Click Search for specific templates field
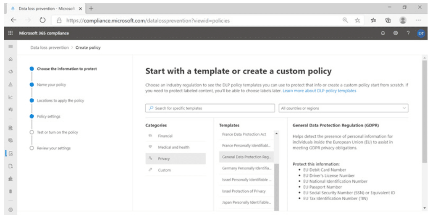 click(x=210, y=108)
